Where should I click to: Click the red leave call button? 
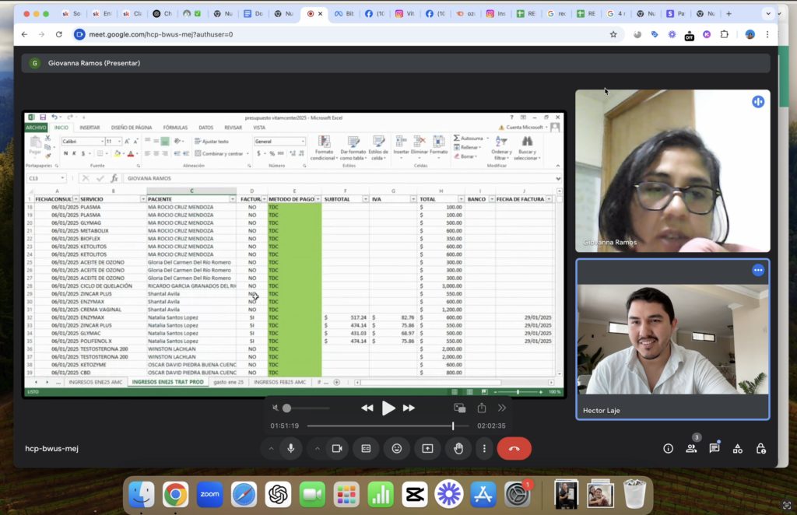click(x=514, y=448)
